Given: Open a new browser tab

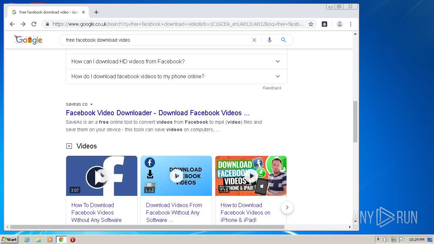Looking at the screenshot, I should pyautogui.click(x=96, y=12).
